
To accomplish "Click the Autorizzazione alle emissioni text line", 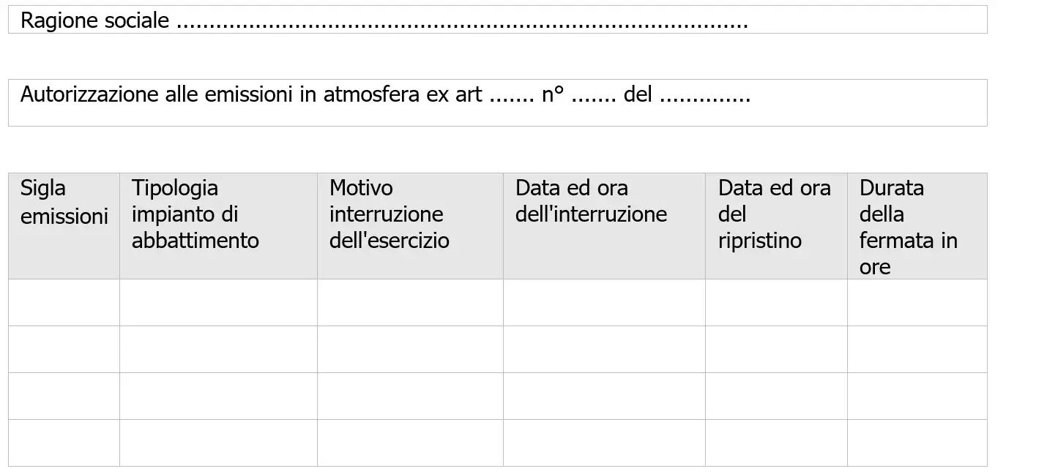I will pos(385,95).
